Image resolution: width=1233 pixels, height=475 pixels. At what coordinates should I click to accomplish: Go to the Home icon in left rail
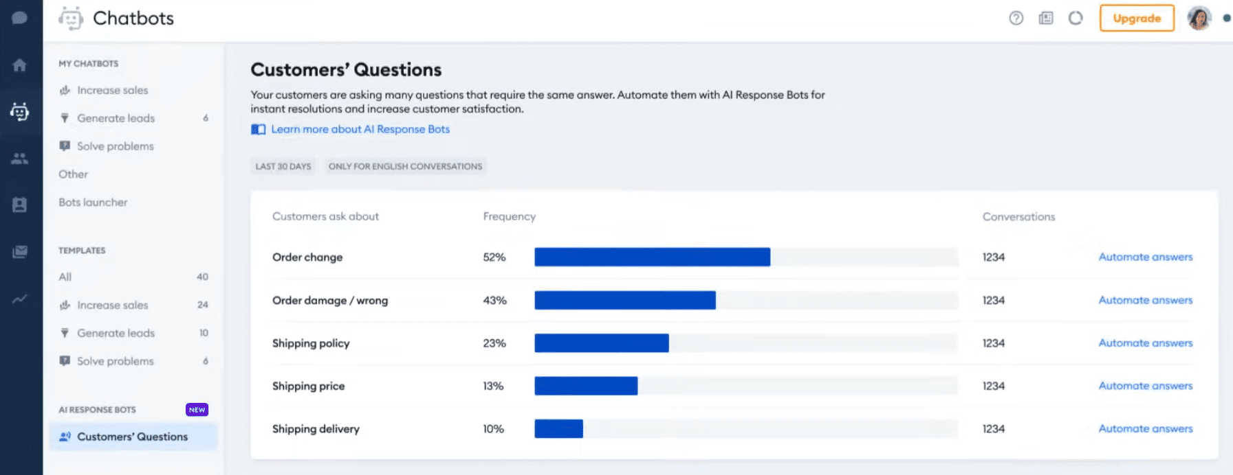[20, 65]
